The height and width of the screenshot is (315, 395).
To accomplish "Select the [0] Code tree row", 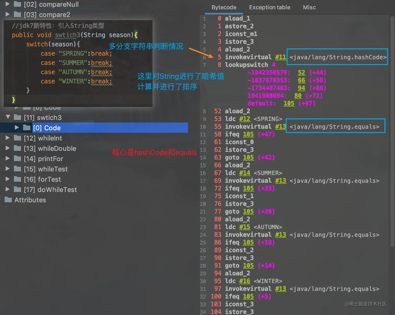I will (x=94, y=128).
